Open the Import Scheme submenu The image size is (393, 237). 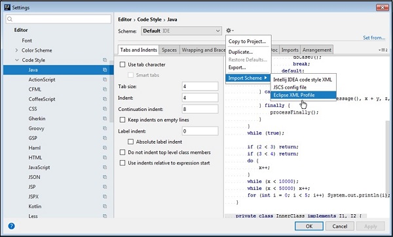pos(248,78)
